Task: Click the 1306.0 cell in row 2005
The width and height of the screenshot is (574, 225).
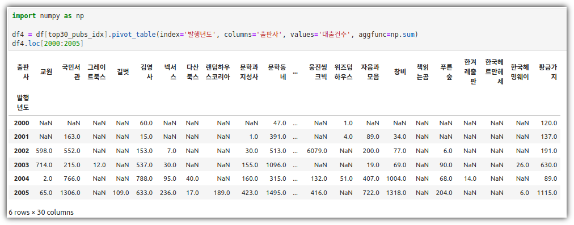Action: click(70, 193)
